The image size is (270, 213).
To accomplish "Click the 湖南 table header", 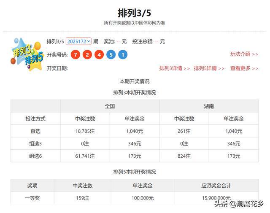I will pos(209,106).
